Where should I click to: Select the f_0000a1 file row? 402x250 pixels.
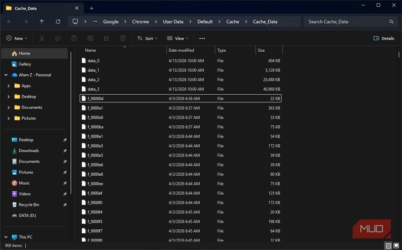pos(181,108)
